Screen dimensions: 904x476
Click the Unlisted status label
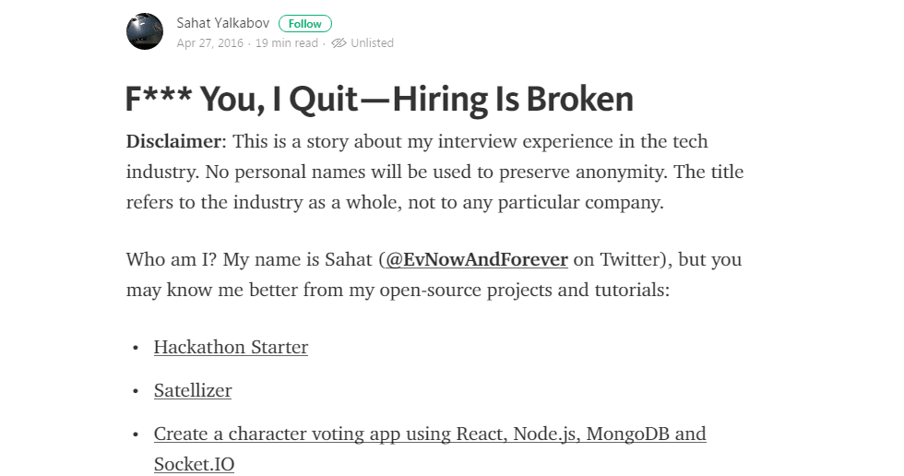tap(372, 43)
